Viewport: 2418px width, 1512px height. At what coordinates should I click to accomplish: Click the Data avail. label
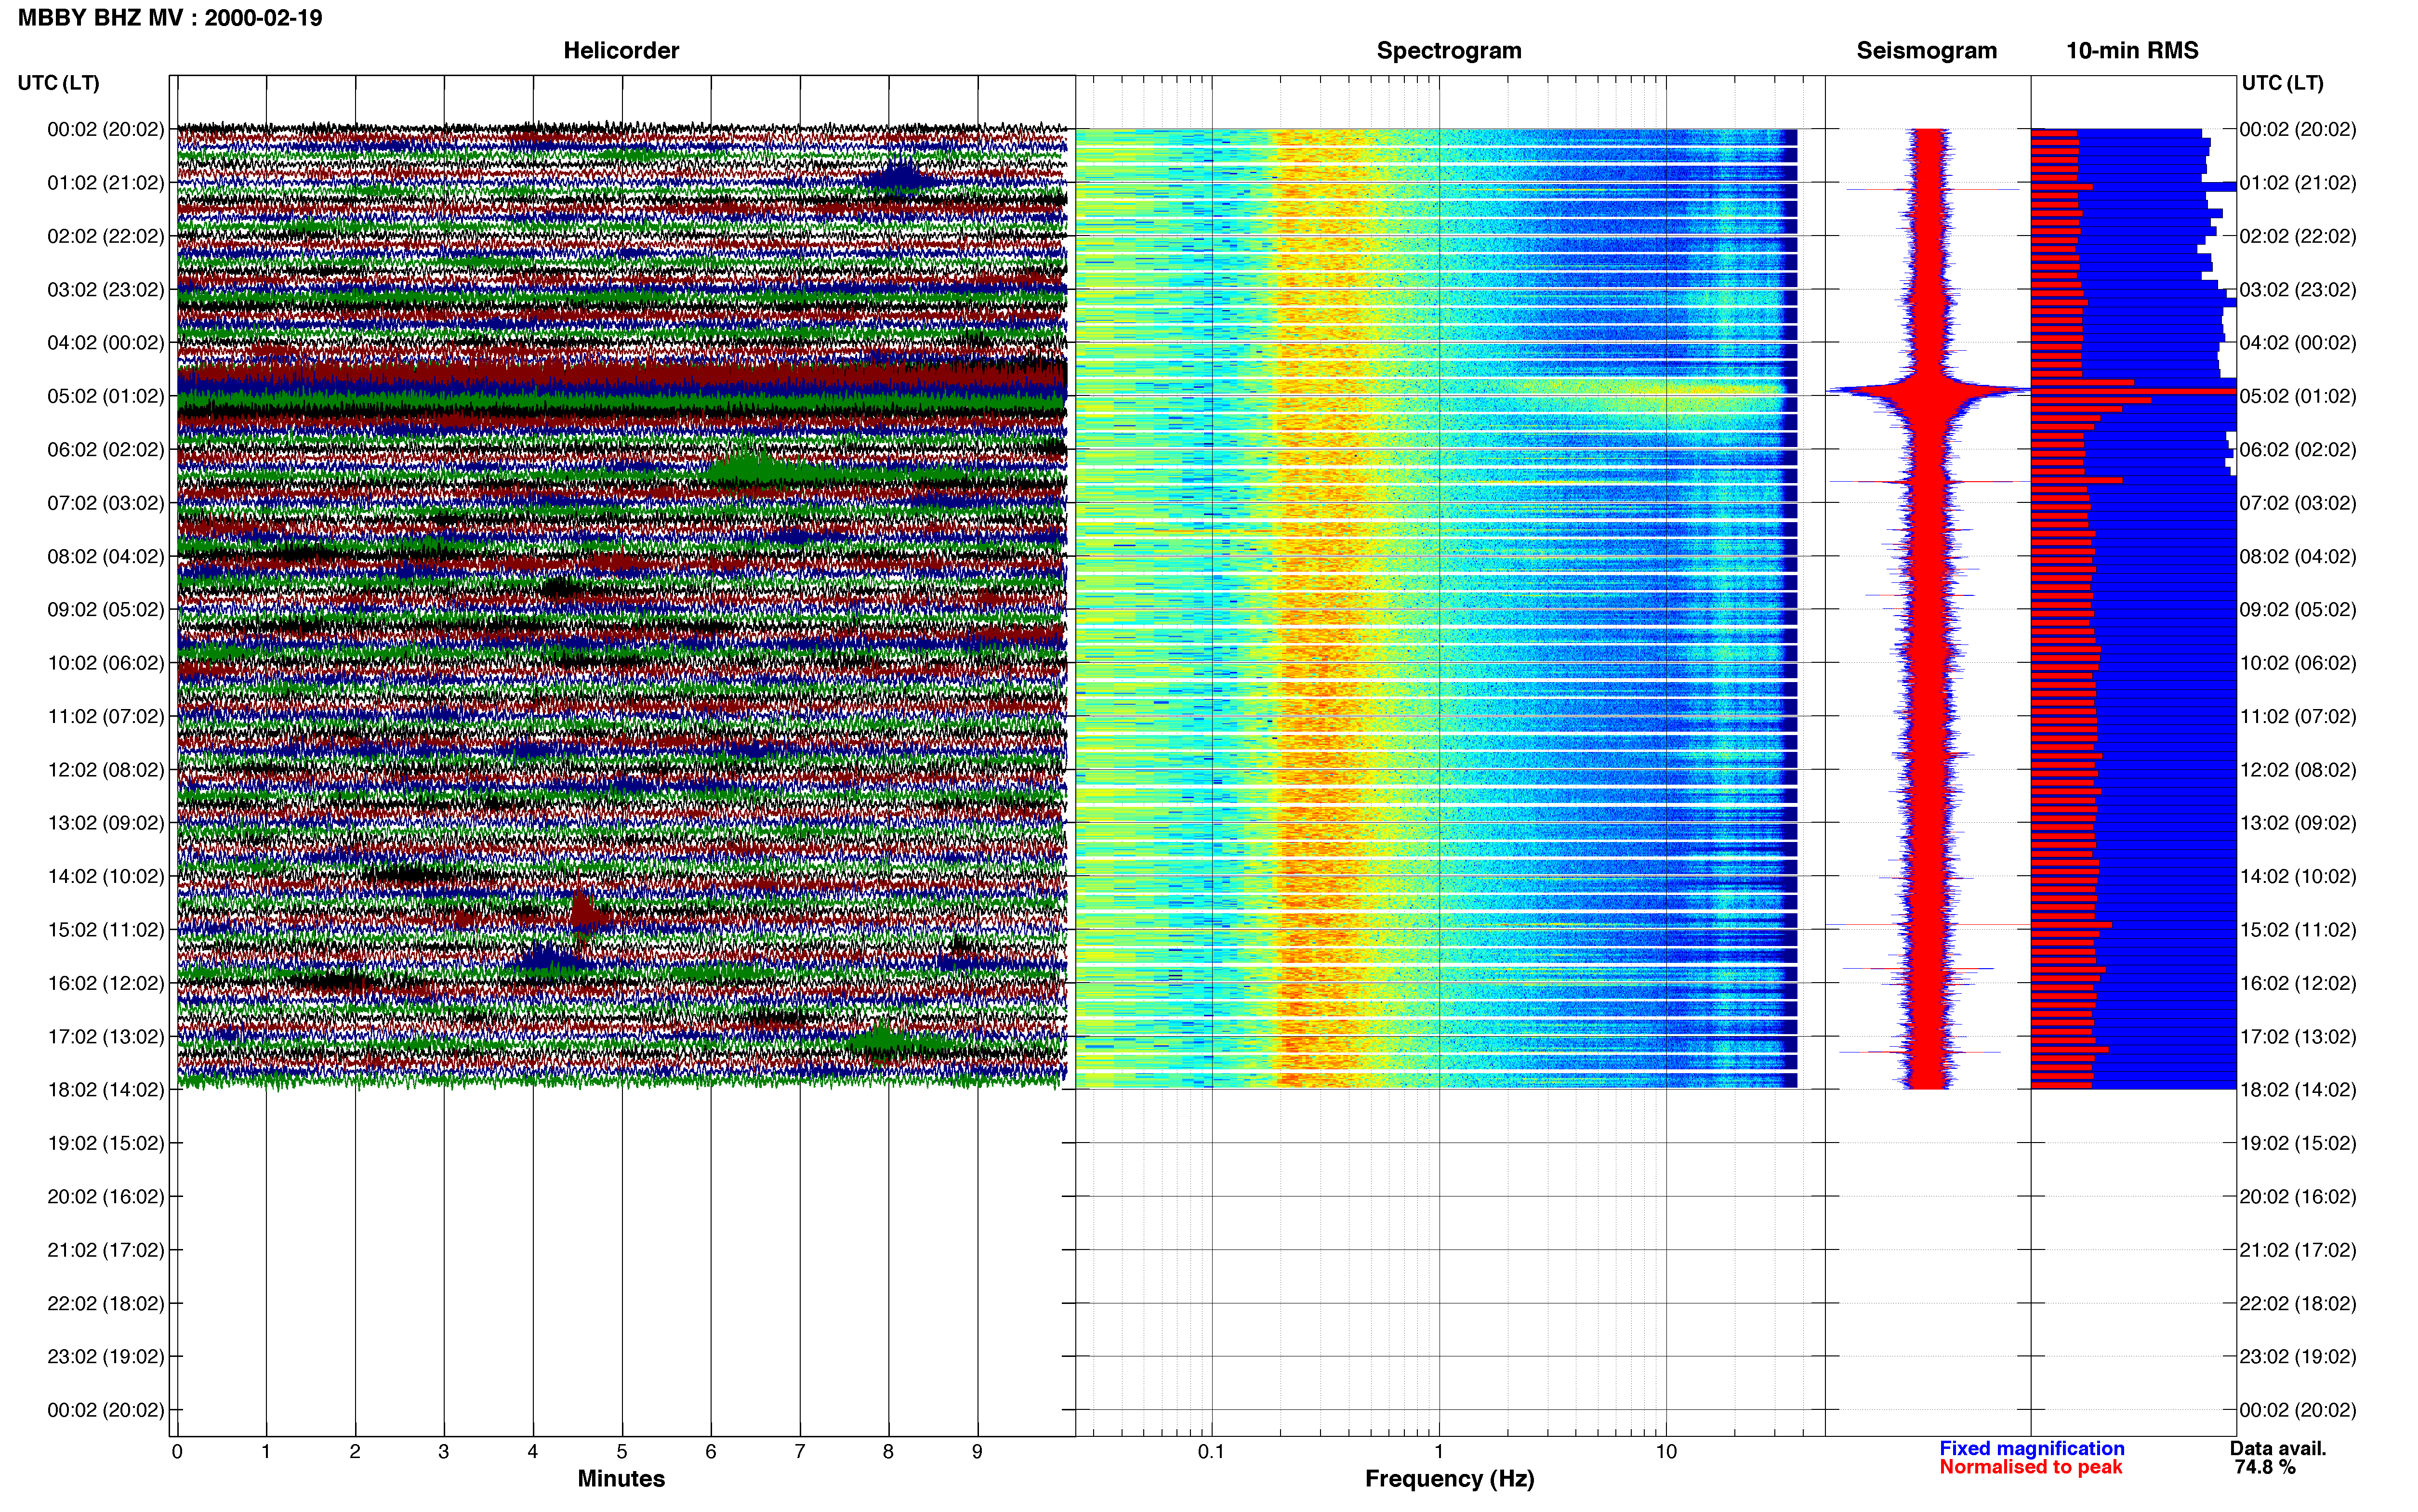(2278, 1448)
